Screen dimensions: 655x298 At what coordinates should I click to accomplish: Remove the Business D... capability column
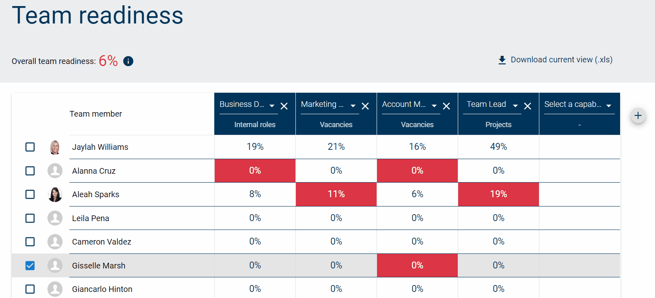(284, 106)
